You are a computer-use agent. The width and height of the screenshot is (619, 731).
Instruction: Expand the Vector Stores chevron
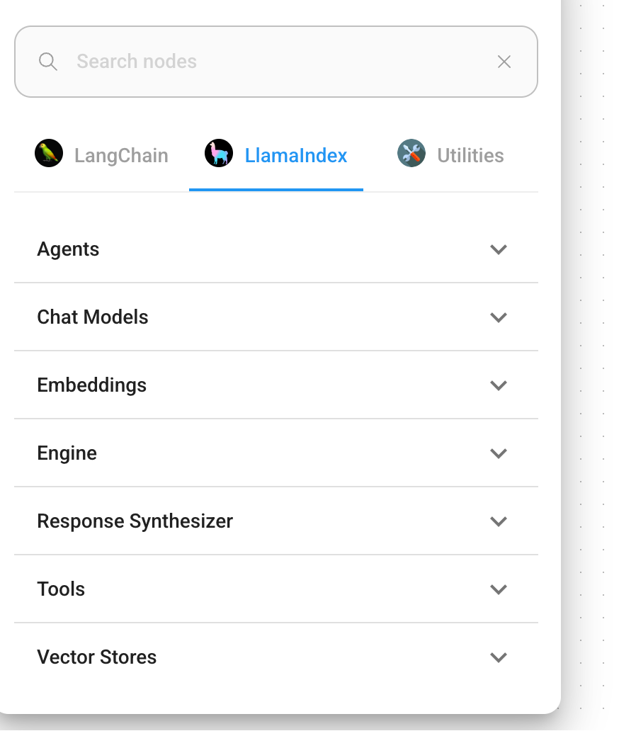pos(499,658)
